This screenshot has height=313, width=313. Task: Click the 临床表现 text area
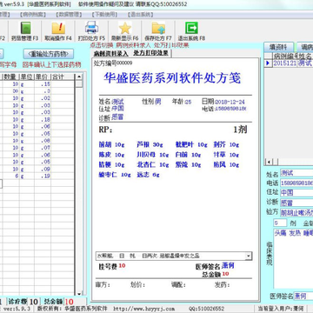293,258
